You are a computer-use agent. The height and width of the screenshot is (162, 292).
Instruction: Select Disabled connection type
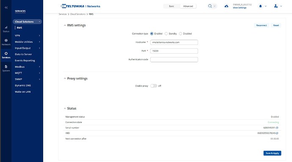pos(180,34)
